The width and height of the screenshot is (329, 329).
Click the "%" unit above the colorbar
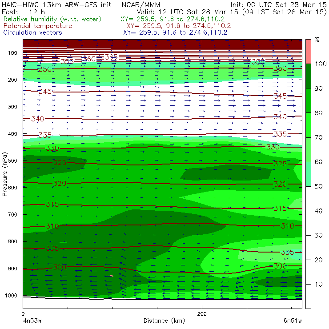[317, 39]
